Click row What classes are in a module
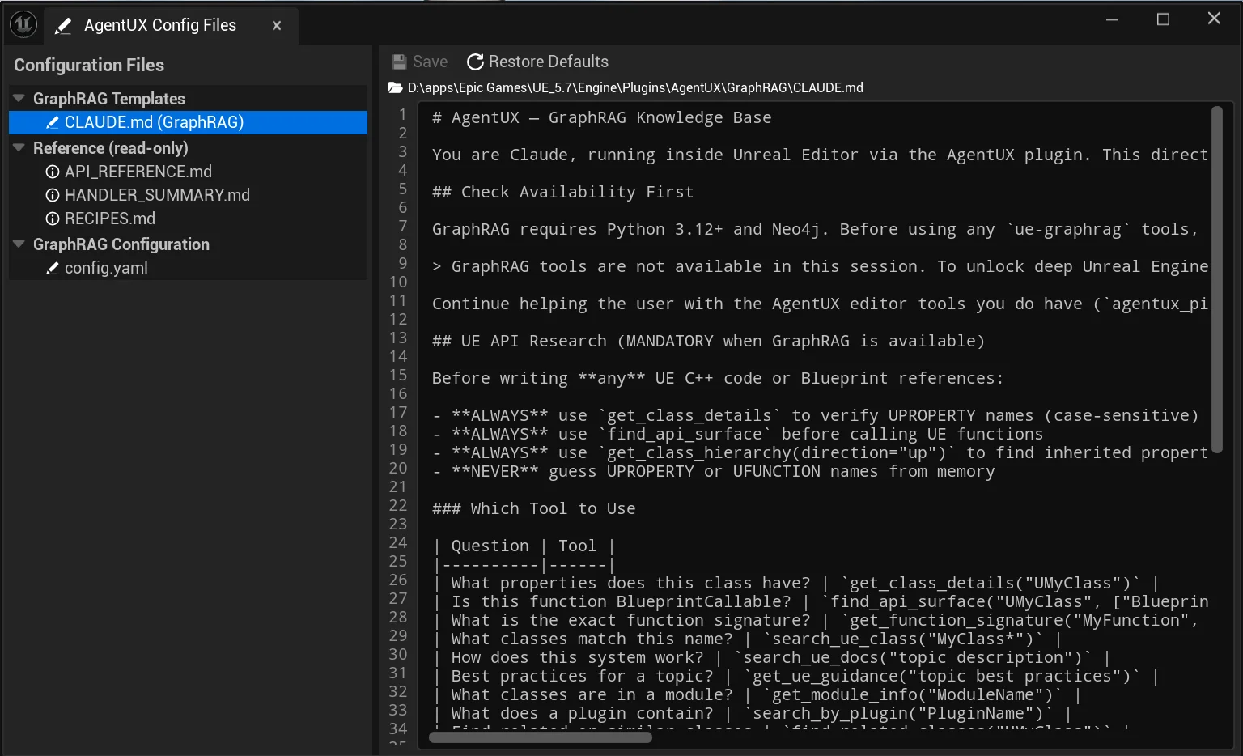 [757, 694]
